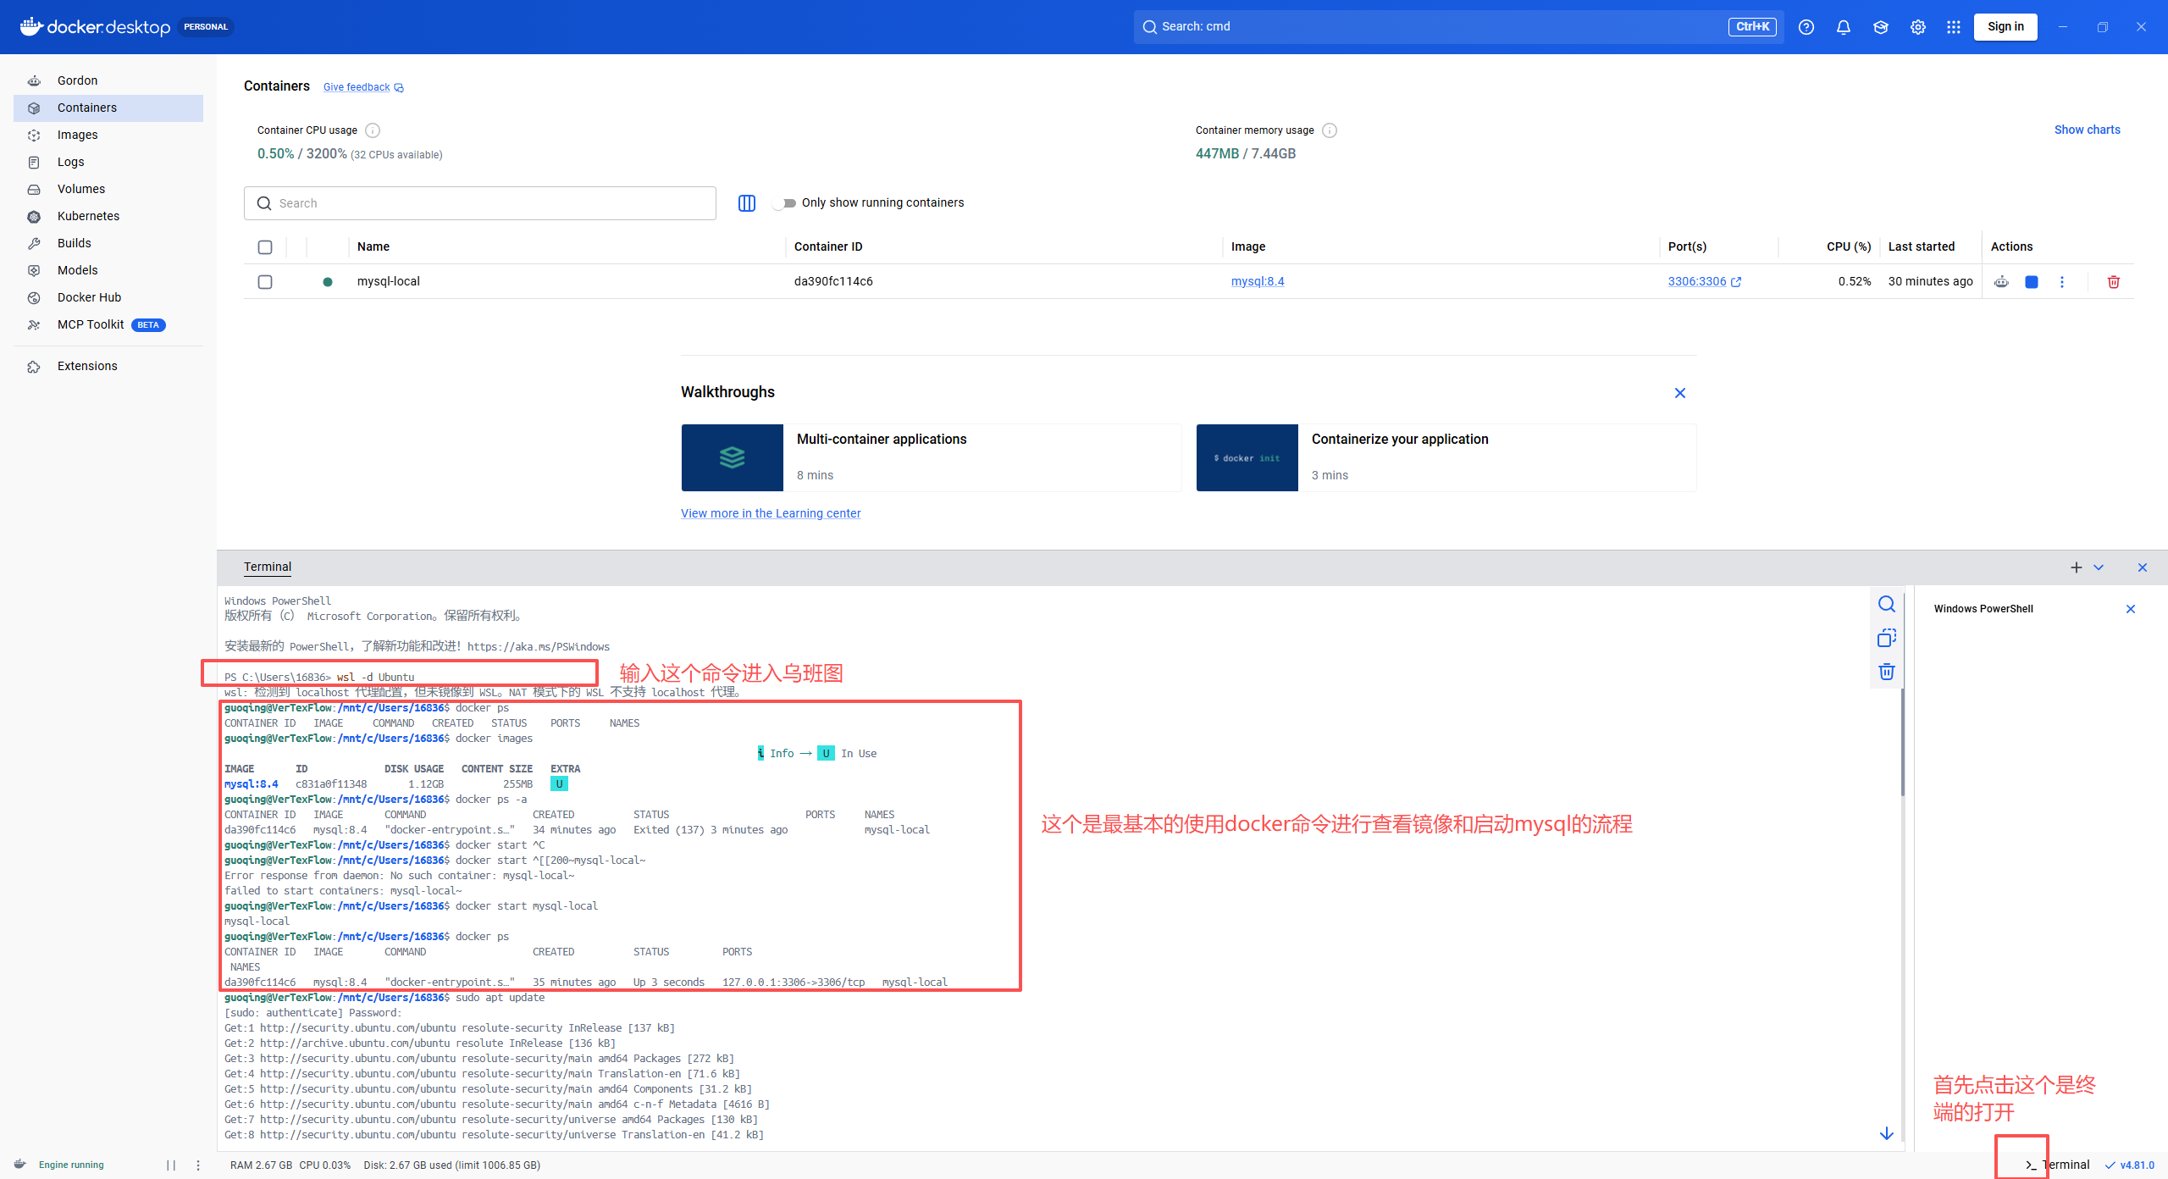Open Docker Hub from the sidebar
Screen dimensions: 2168x1179
click(x=108, y=297)
